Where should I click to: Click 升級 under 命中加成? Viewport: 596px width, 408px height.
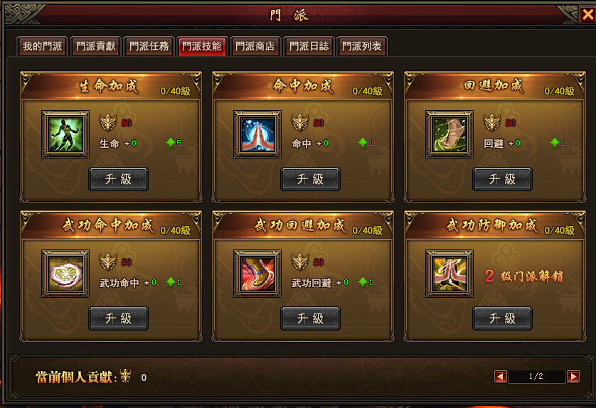tap(311, 179)
